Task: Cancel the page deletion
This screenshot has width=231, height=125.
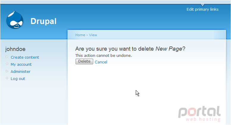Action: click(101, 62)
